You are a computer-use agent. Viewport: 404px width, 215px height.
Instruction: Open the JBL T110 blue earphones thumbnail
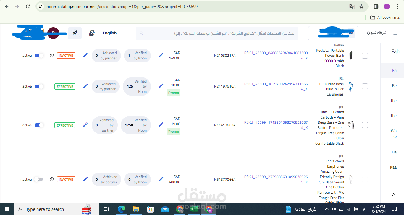click(351, 86)
